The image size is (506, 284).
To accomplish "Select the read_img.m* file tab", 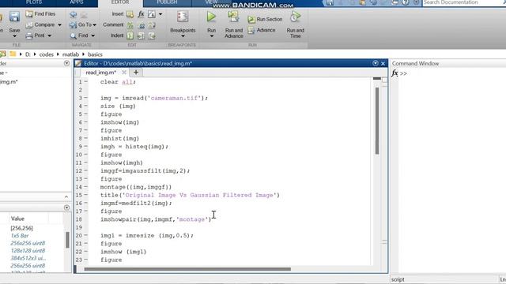I will (100, 73).
